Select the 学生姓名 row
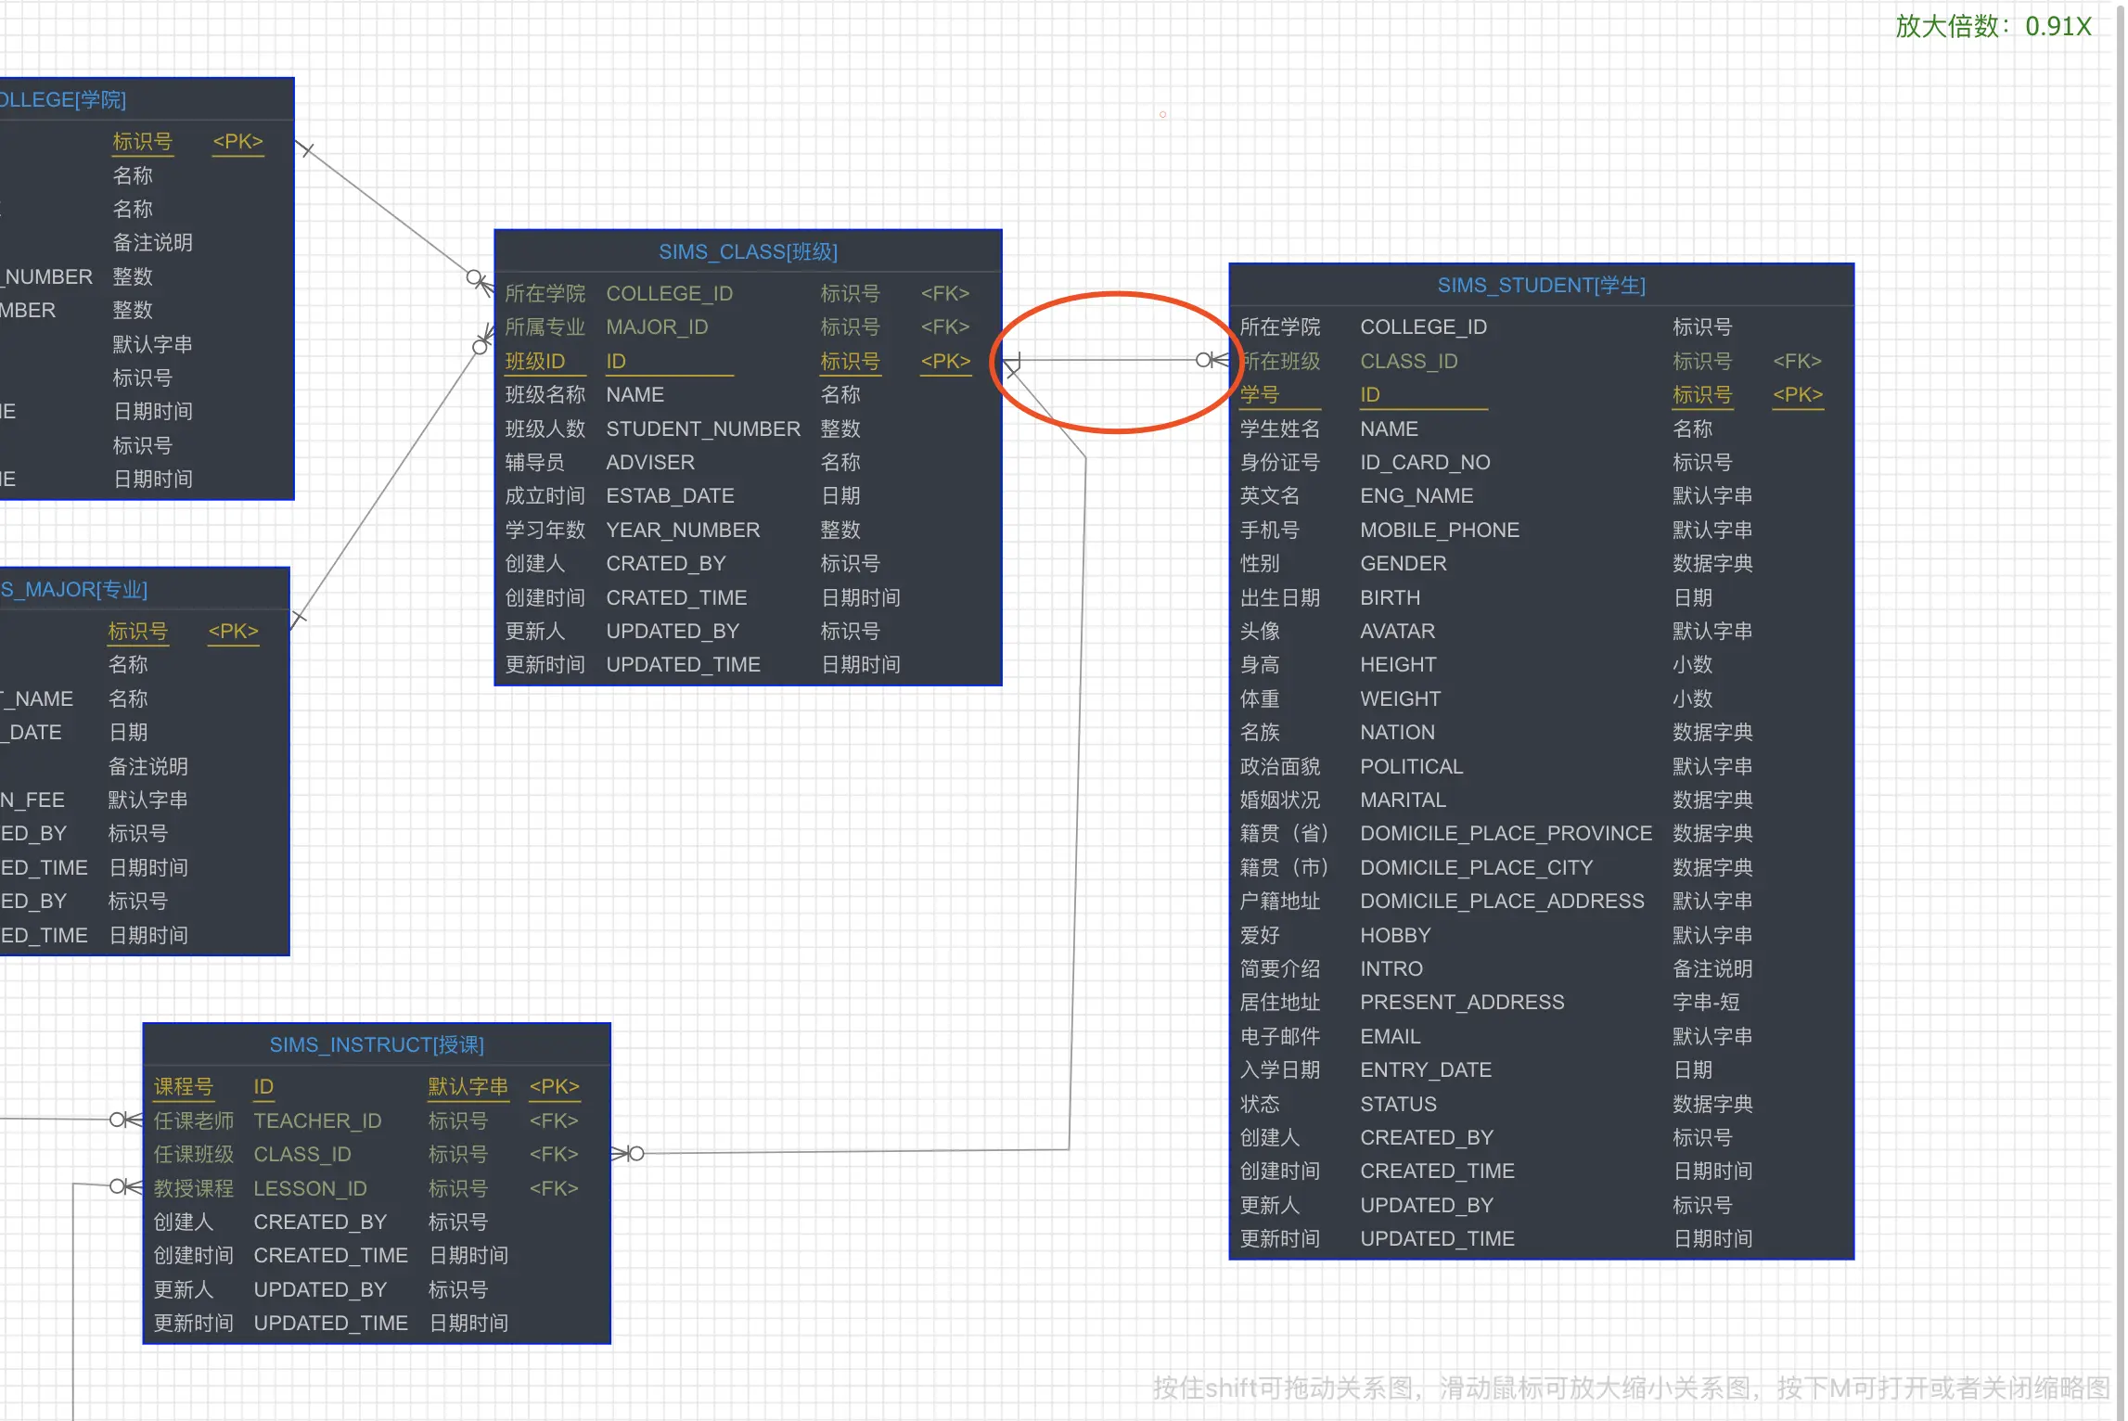 [1541, 429]
